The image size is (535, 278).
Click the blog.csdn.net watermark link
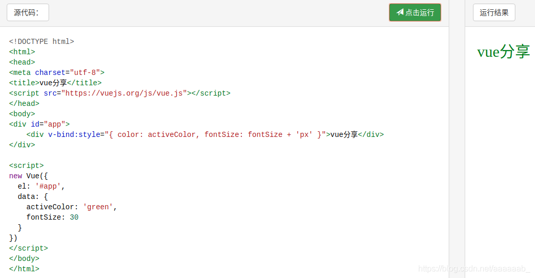pos(474,269)
